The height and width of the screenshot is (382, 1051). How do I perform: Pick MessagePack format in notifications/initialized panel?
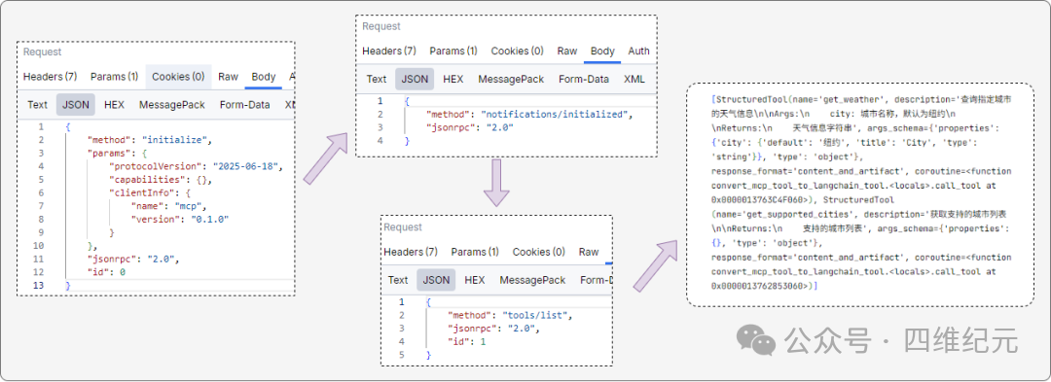click(x=512, y=79)
